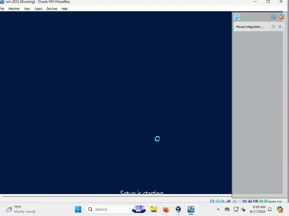
Task: Open VirtualBox Manager from the taskbar
Action: 178,209
